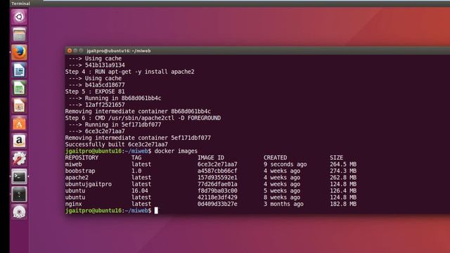This screenshot has height=253, width=450.
Task: Click 'Running in 8b68d061bb4c' line
Action: (x=115, y=98)
